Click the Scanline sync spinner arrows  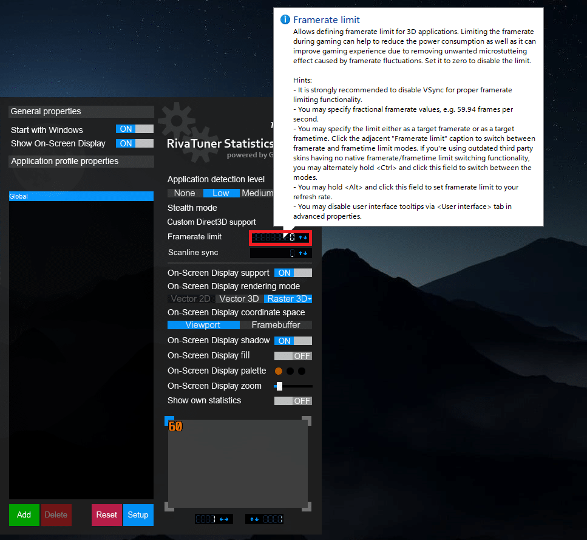pos(304,253)
